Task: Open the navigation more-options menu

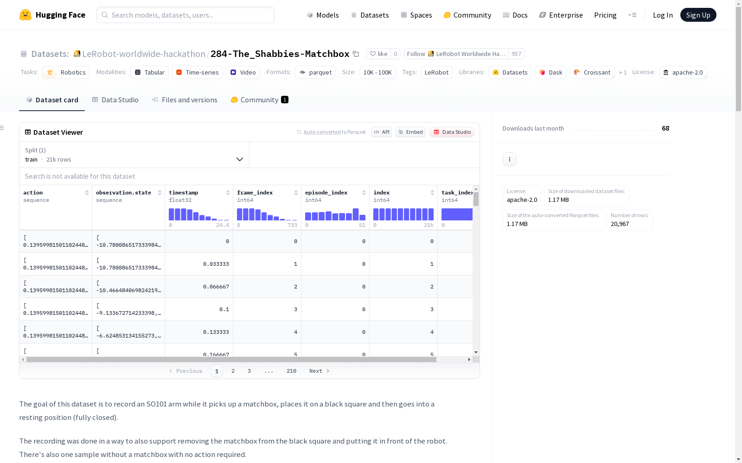Action: (x=632, y=15)
